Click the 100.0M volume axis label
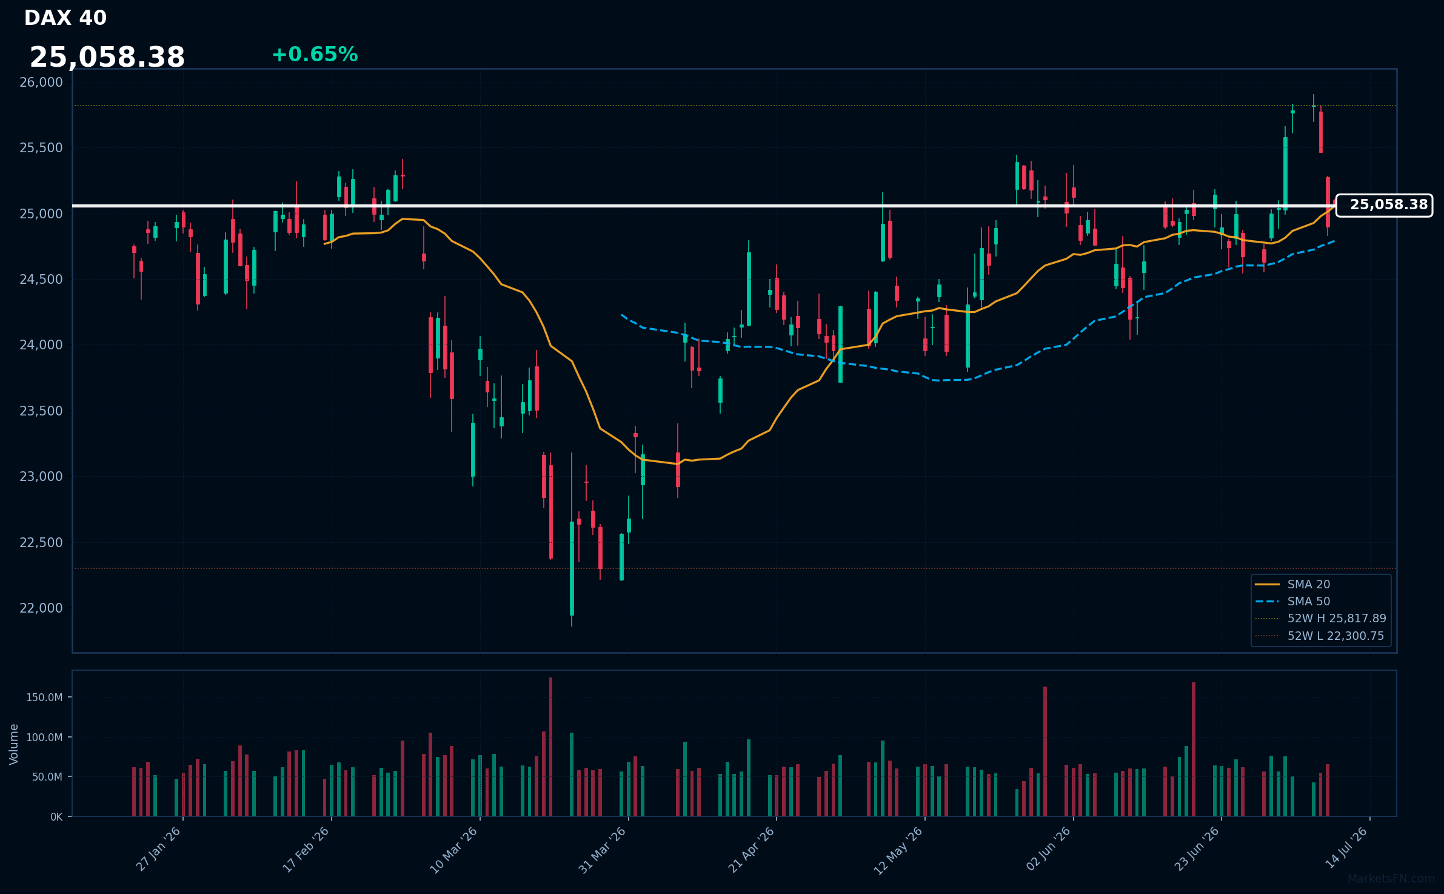1444x894 pixels. pyautogui.click(x=44, y=738)
